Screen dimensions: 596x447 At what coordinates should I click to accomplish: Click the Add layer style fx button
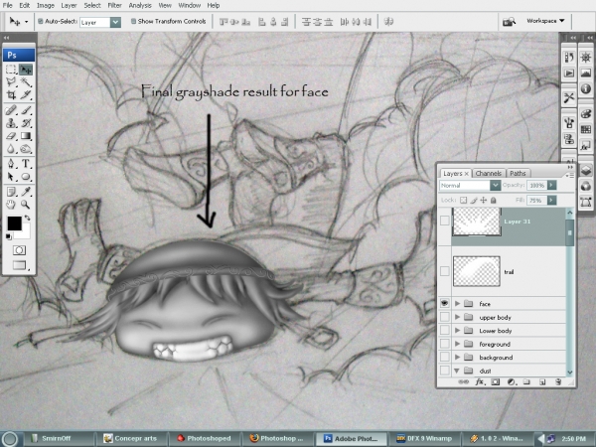click(480, 381)
